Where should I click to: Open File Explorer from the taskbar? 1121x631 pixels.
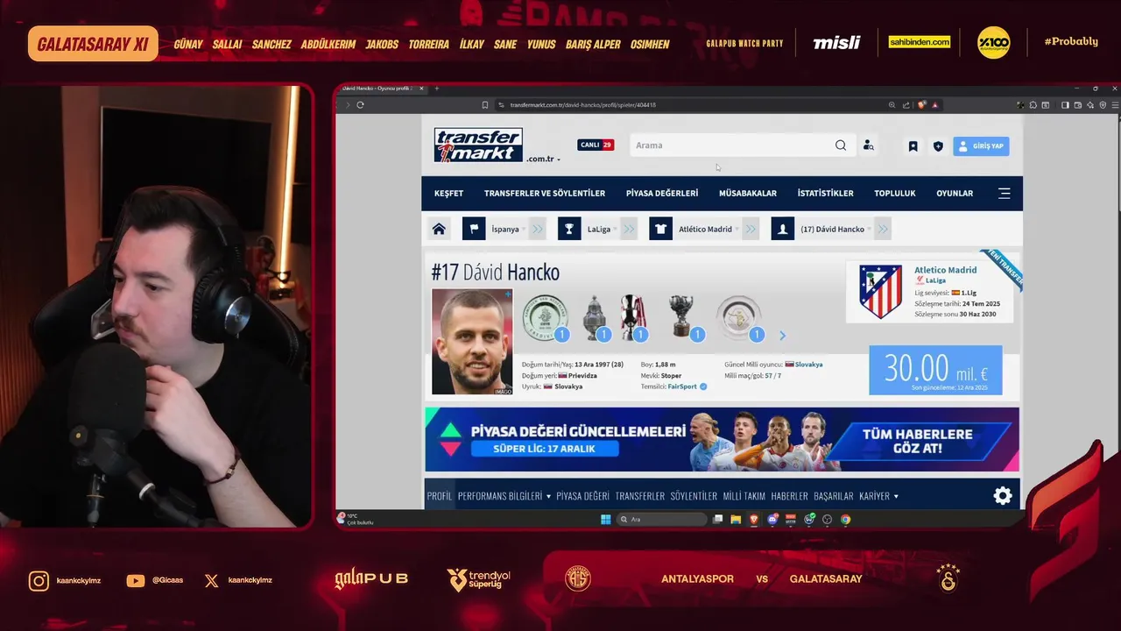tap(736, 519)
